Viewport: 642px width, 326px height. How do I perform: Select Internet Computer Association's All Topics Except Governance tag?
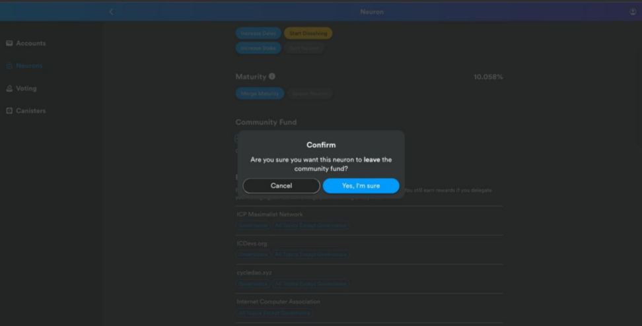[x=274, y=313]
